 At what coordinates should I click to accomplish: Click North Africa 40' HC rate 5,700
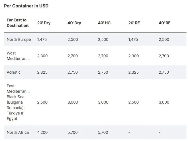pos(103,132)
